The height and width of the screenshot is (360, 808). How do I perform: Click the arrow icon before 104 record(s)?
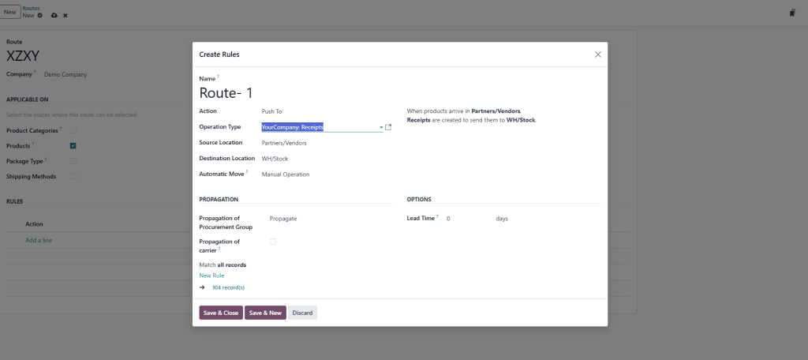click(203, 287)
